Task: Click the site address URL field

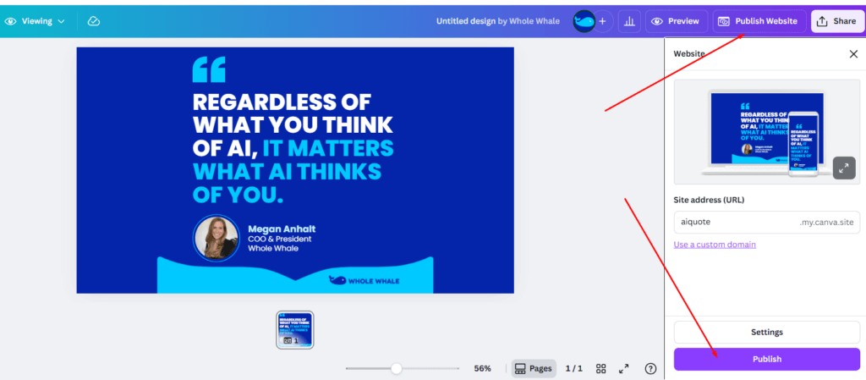Action: click(x=734, y=222)
